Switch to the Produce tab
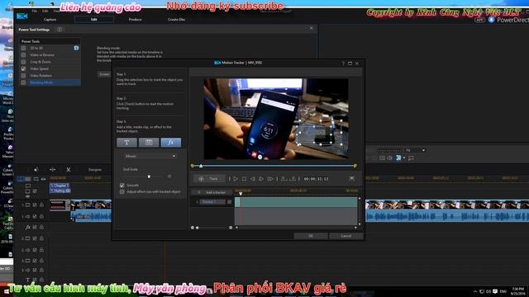This screenshot has width=529, height=297. (135, 20)
